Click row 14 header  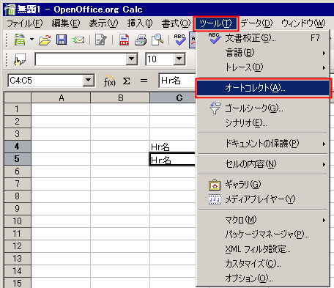click(17, 271)
